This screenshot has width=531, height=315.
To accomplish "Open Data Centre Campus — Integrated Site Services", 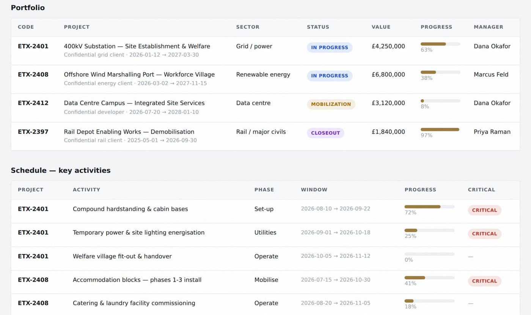I will click(x=134, y=103).
